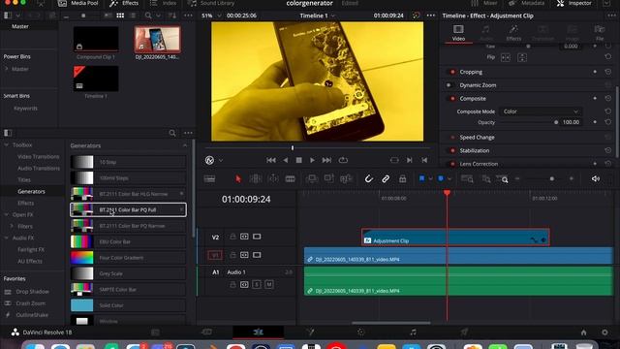Open the Media Pool panel
Viewport: 620px width, 349px height.
point(77,3)
